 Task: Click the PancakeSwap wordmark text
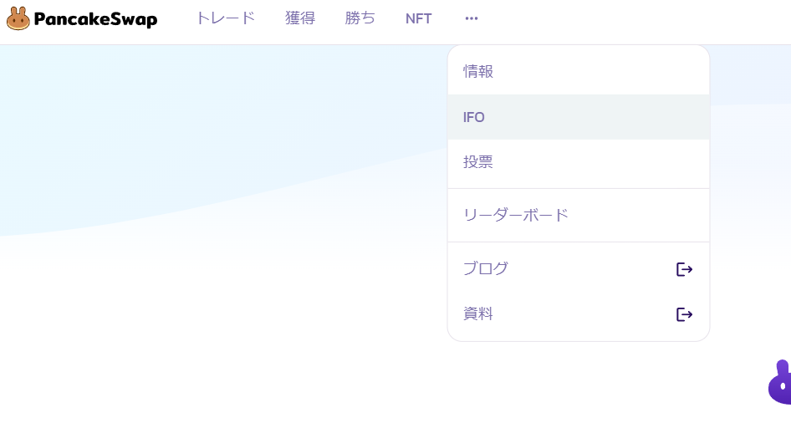[x=96, y=19]
